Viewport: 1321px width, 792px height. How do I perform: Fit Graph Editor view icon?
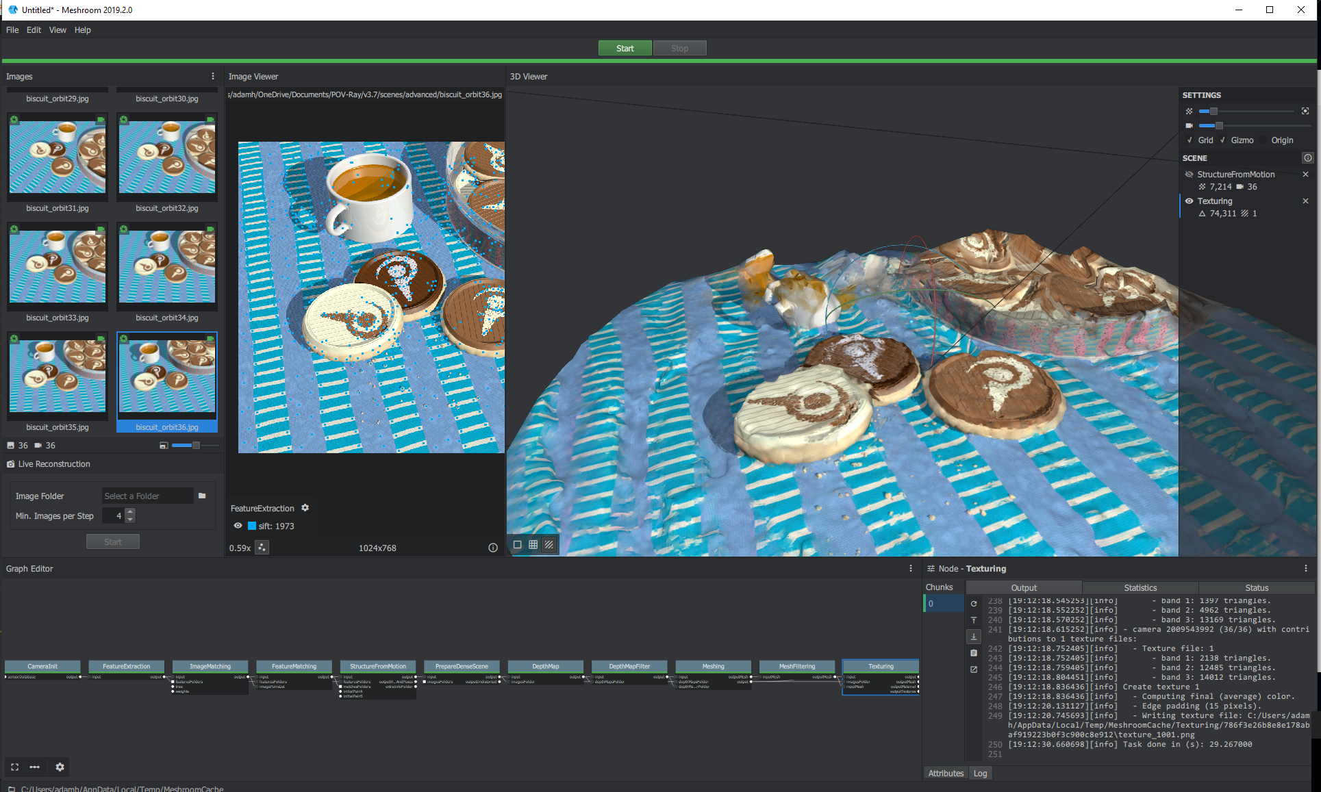point(15,767)
